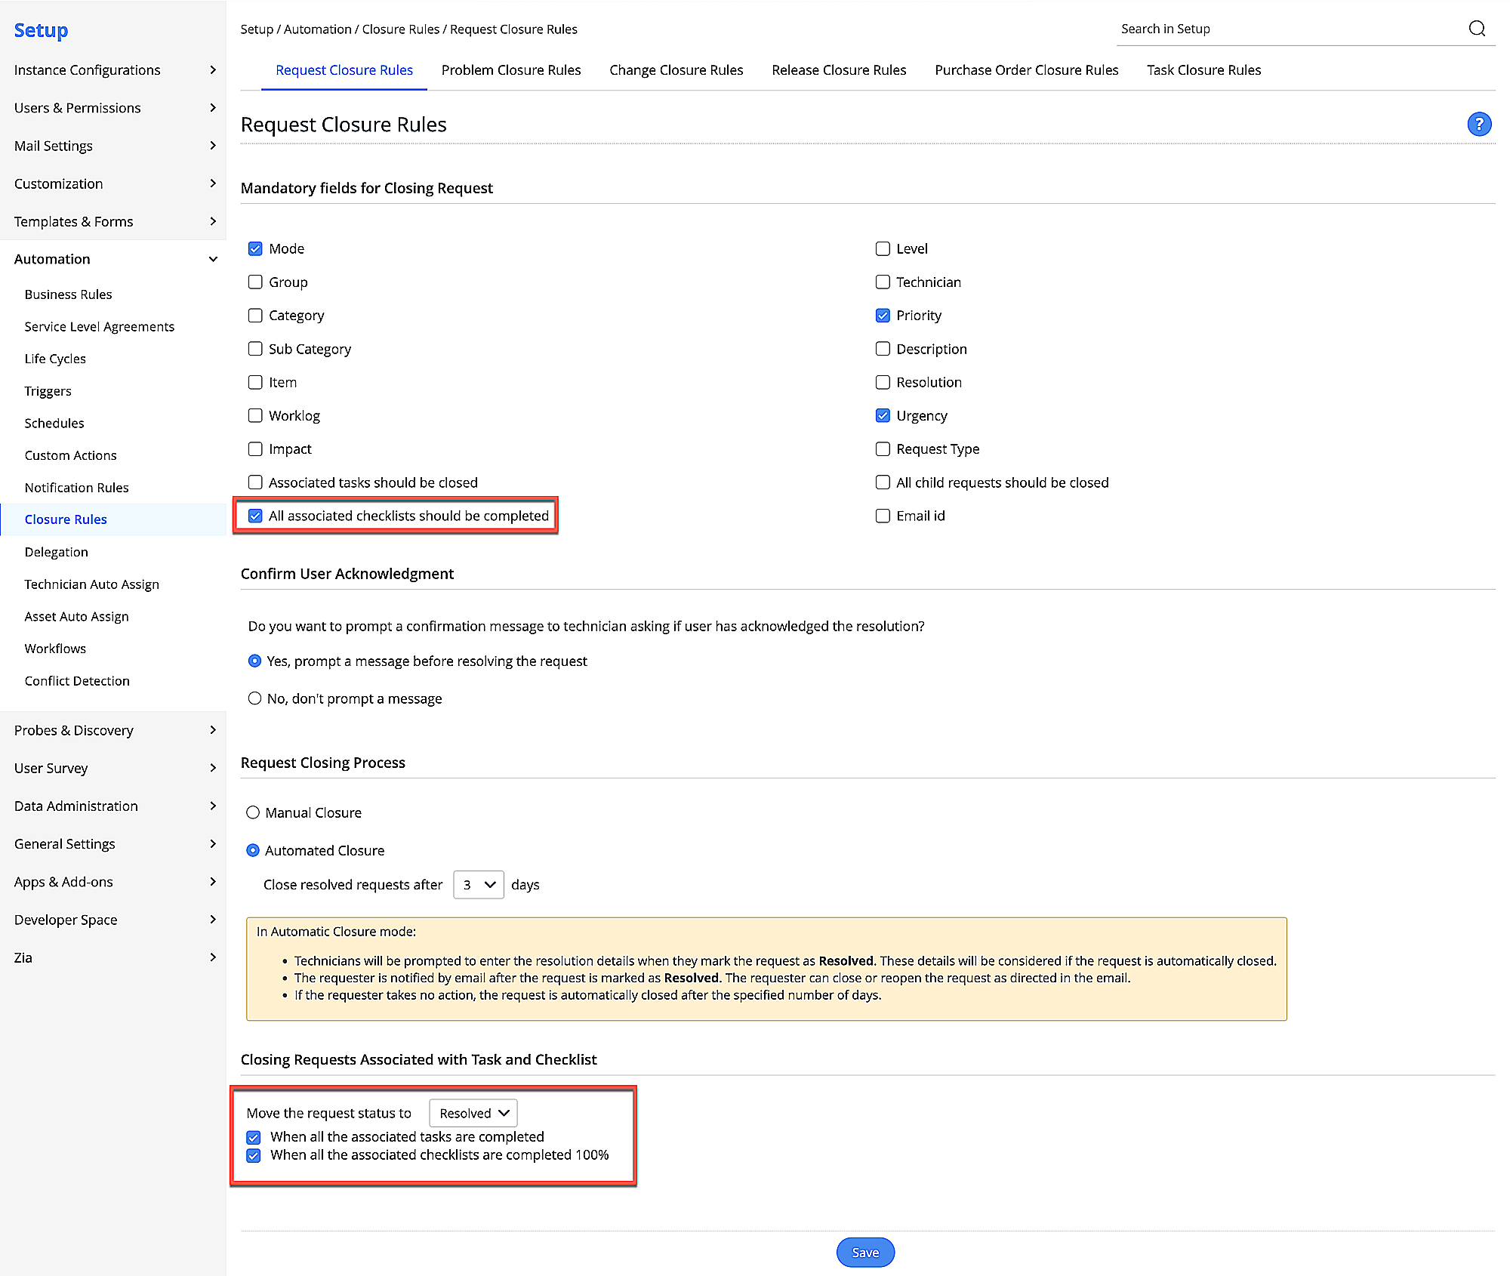
Task: Open the Task Closure Rules tab
Action: pos(1203,69)
